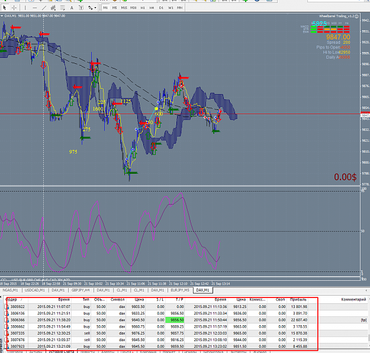Select order 3805922 row icon

tap(7, 307)
